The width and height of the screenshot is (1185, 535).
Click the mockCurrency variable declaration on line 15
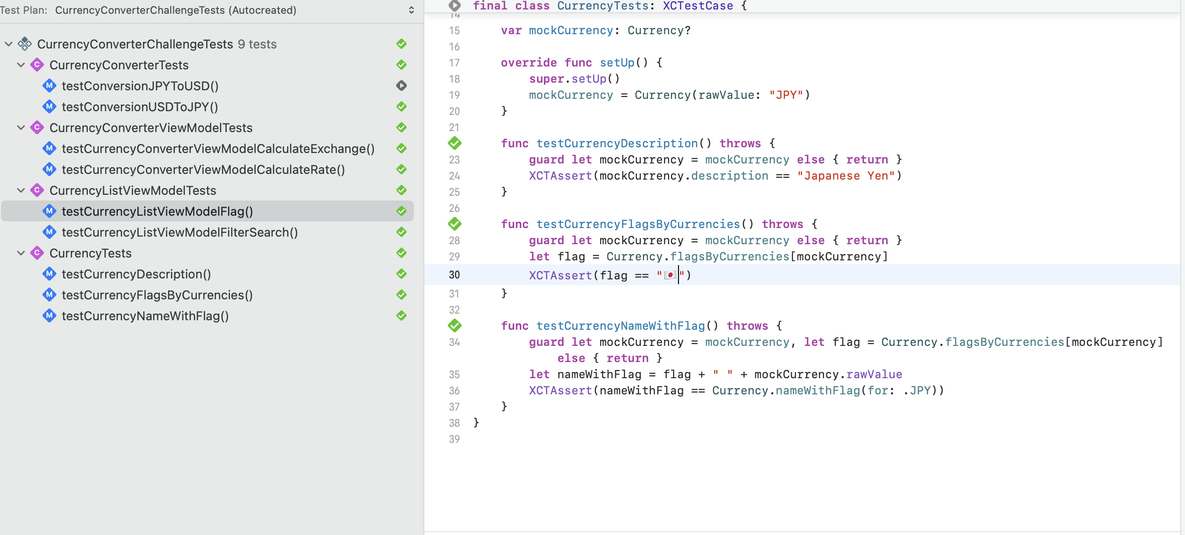tap(571, 30)
